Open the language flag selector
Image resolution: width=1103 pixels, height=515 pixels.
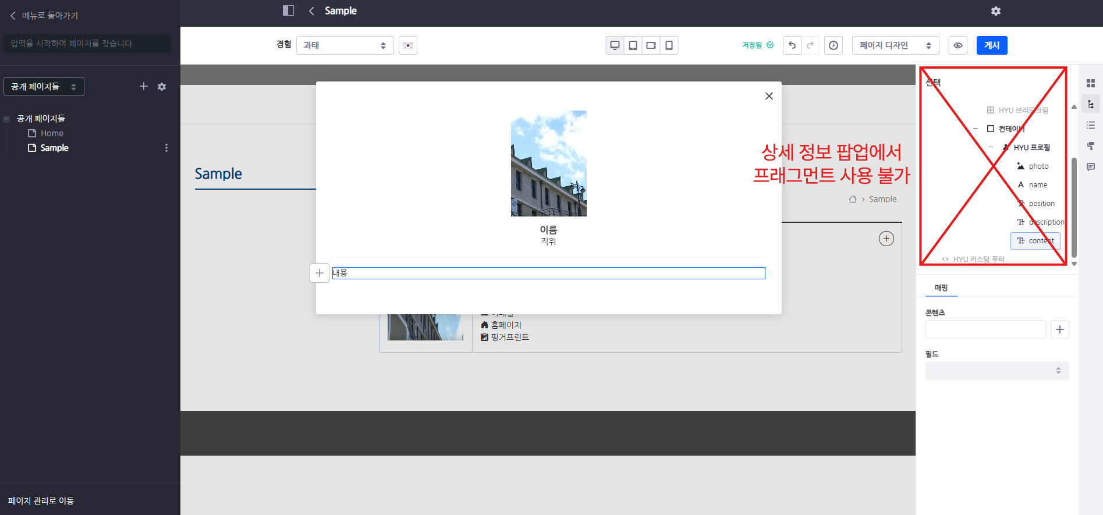(x=408, y=45)
